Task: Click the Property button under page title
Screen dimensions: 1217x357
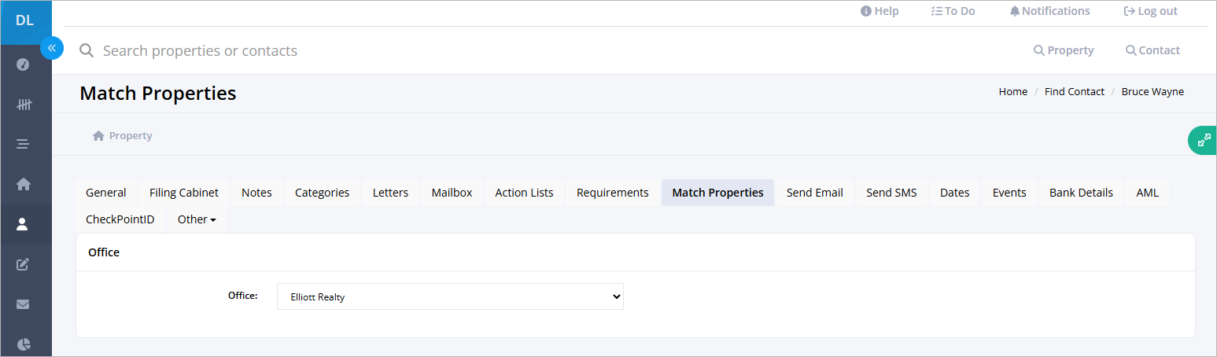Action: tap(123, 136)
